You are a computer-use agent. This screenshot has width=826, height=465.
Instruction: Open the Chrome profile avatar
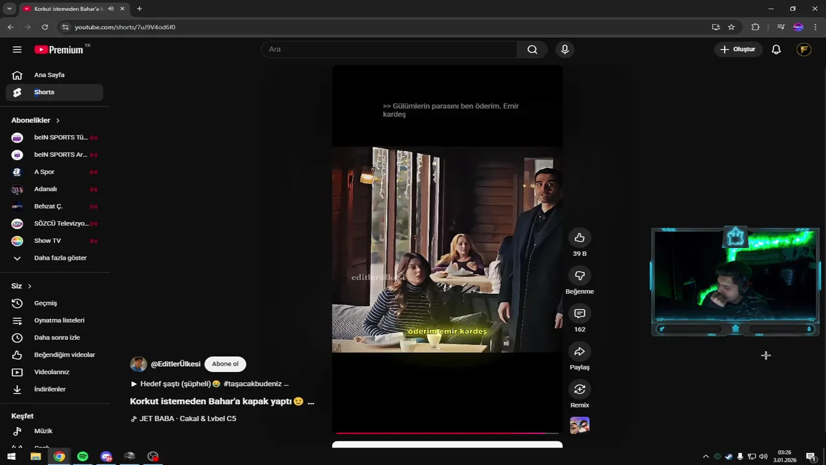point(798,27)
